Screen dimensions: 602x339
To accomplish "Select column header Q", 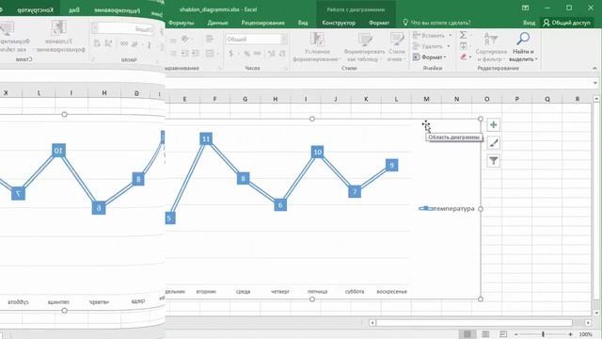I will (x=547, y=99).
